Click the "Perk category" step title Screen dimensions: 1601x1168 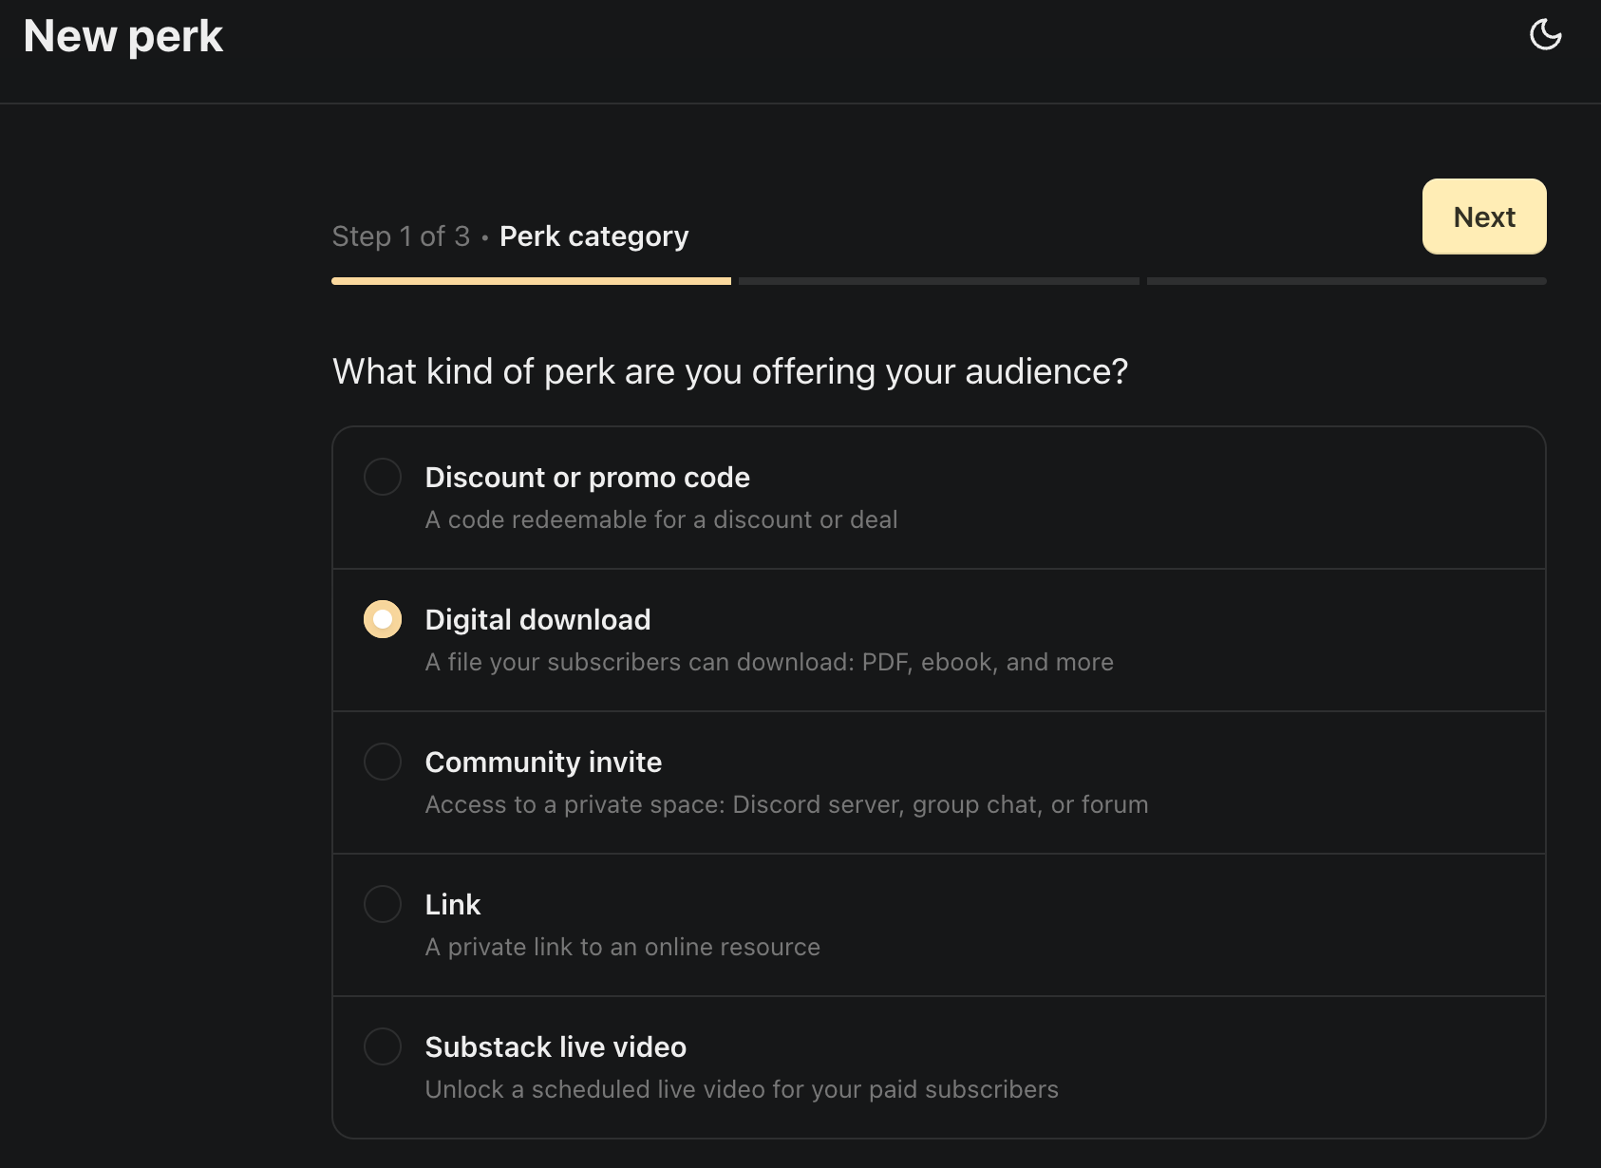(x=594, y=236)
